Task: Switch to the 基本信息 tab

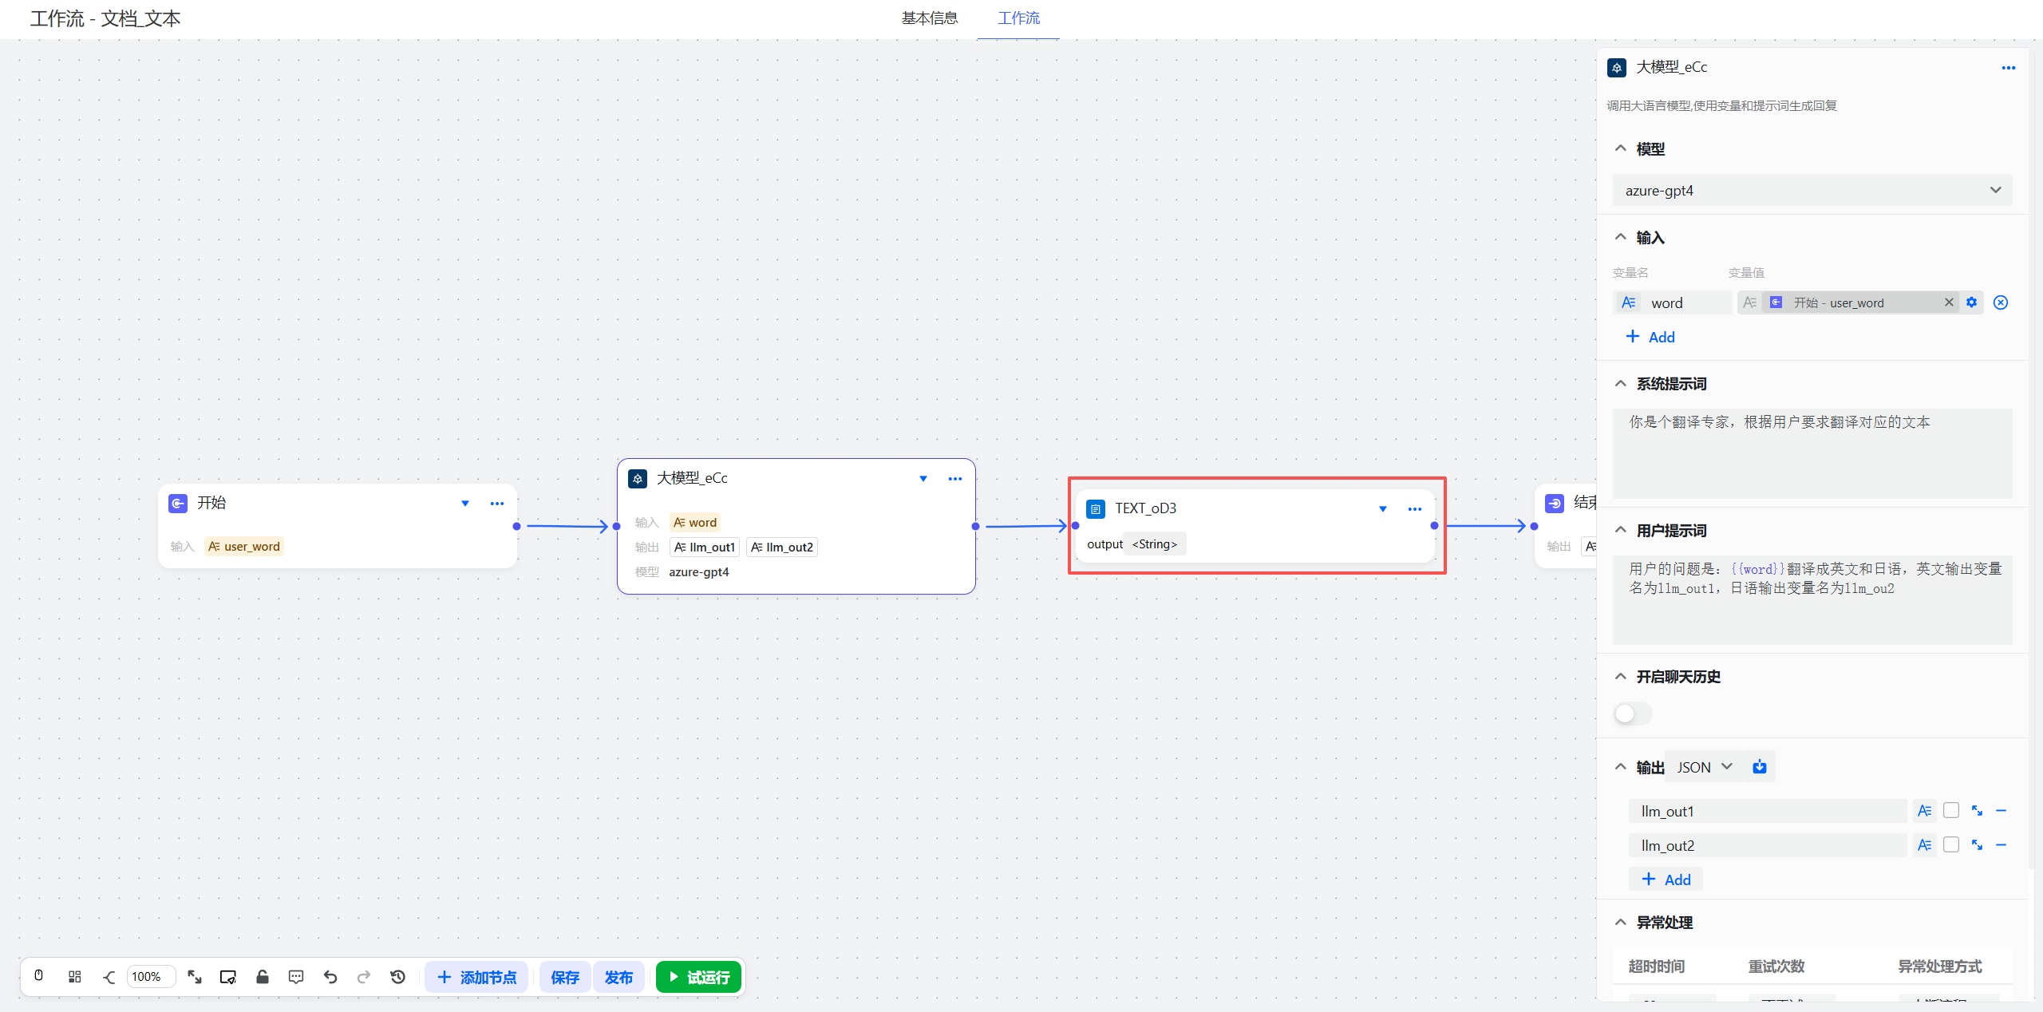Action: click(929, 18)
